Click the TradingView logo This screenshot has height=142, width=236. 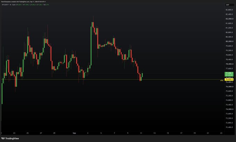10,139
